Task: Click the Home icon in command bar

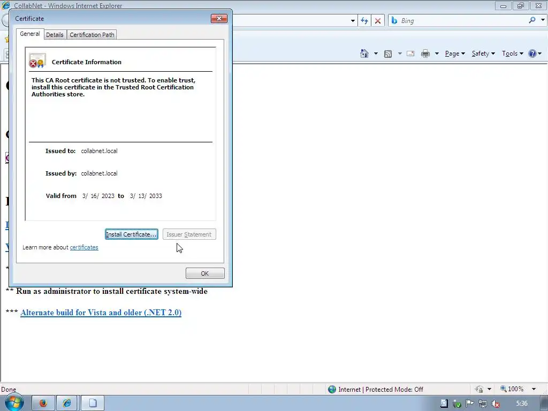Action: [364, 54]
